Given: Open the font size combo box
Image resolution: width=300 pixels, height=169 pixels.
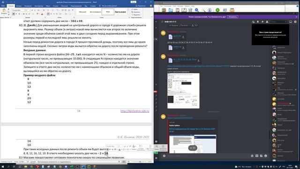Looking at the screenshot, I should tap(28, 10).
